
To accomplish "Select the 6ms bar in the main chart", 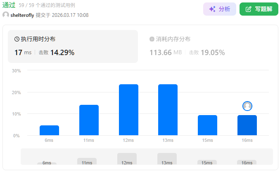I will coord(49,130).
